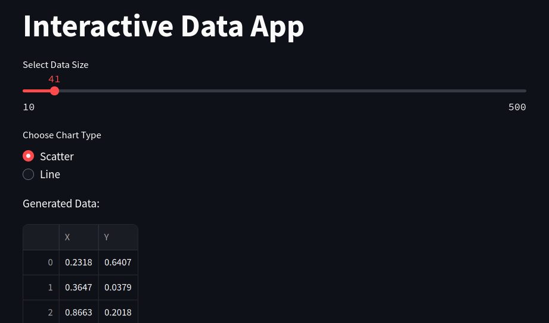
Task: Select the cell containing 0.2318
Action: 79,262
